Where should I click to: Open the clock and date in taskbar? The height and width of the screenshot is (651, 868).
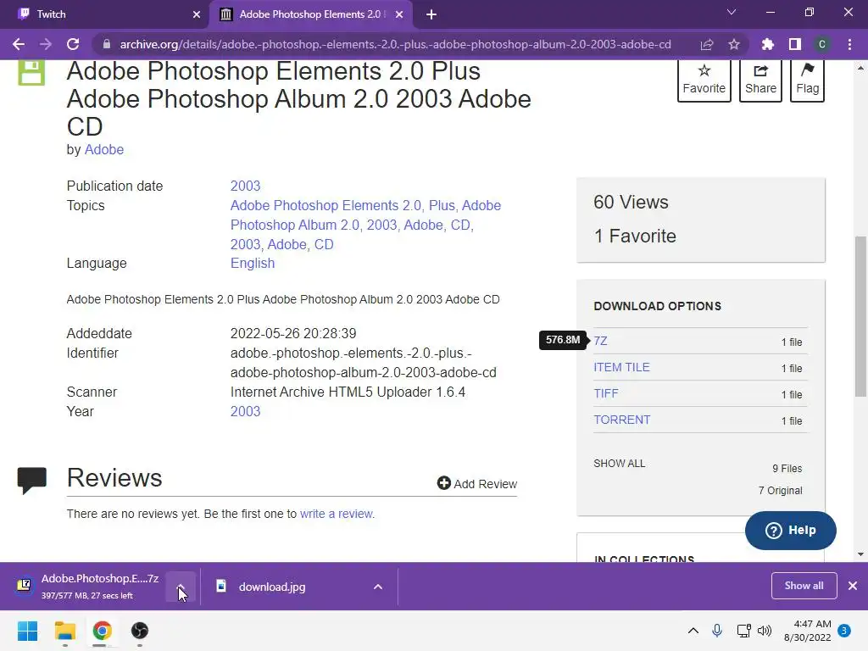click(x=808, y=631)
